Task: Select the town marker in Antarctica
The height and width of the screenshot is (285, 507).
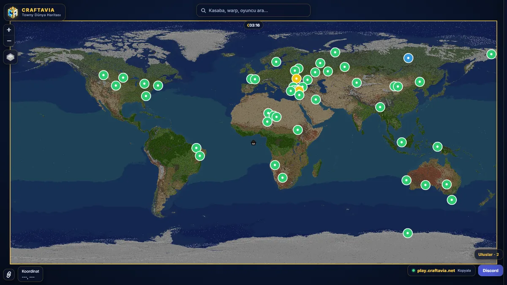Action: (407, 233)
